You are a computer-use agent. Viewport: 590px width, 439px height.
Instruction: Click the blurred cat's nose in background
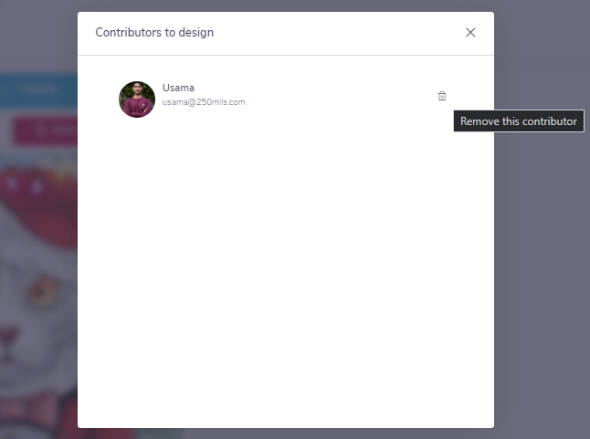(8, 336)
